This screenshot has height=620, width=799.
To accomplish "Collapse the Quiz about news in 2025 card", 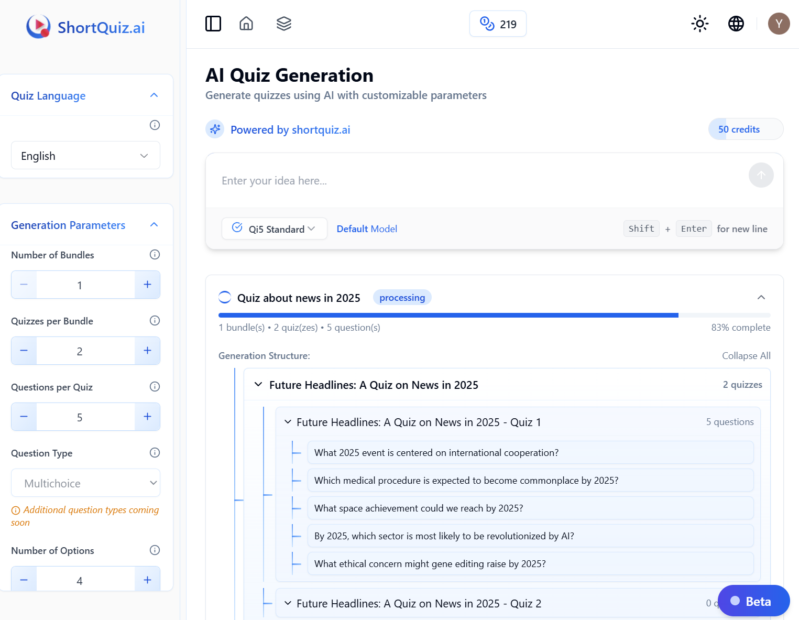I will coord(761,297).
